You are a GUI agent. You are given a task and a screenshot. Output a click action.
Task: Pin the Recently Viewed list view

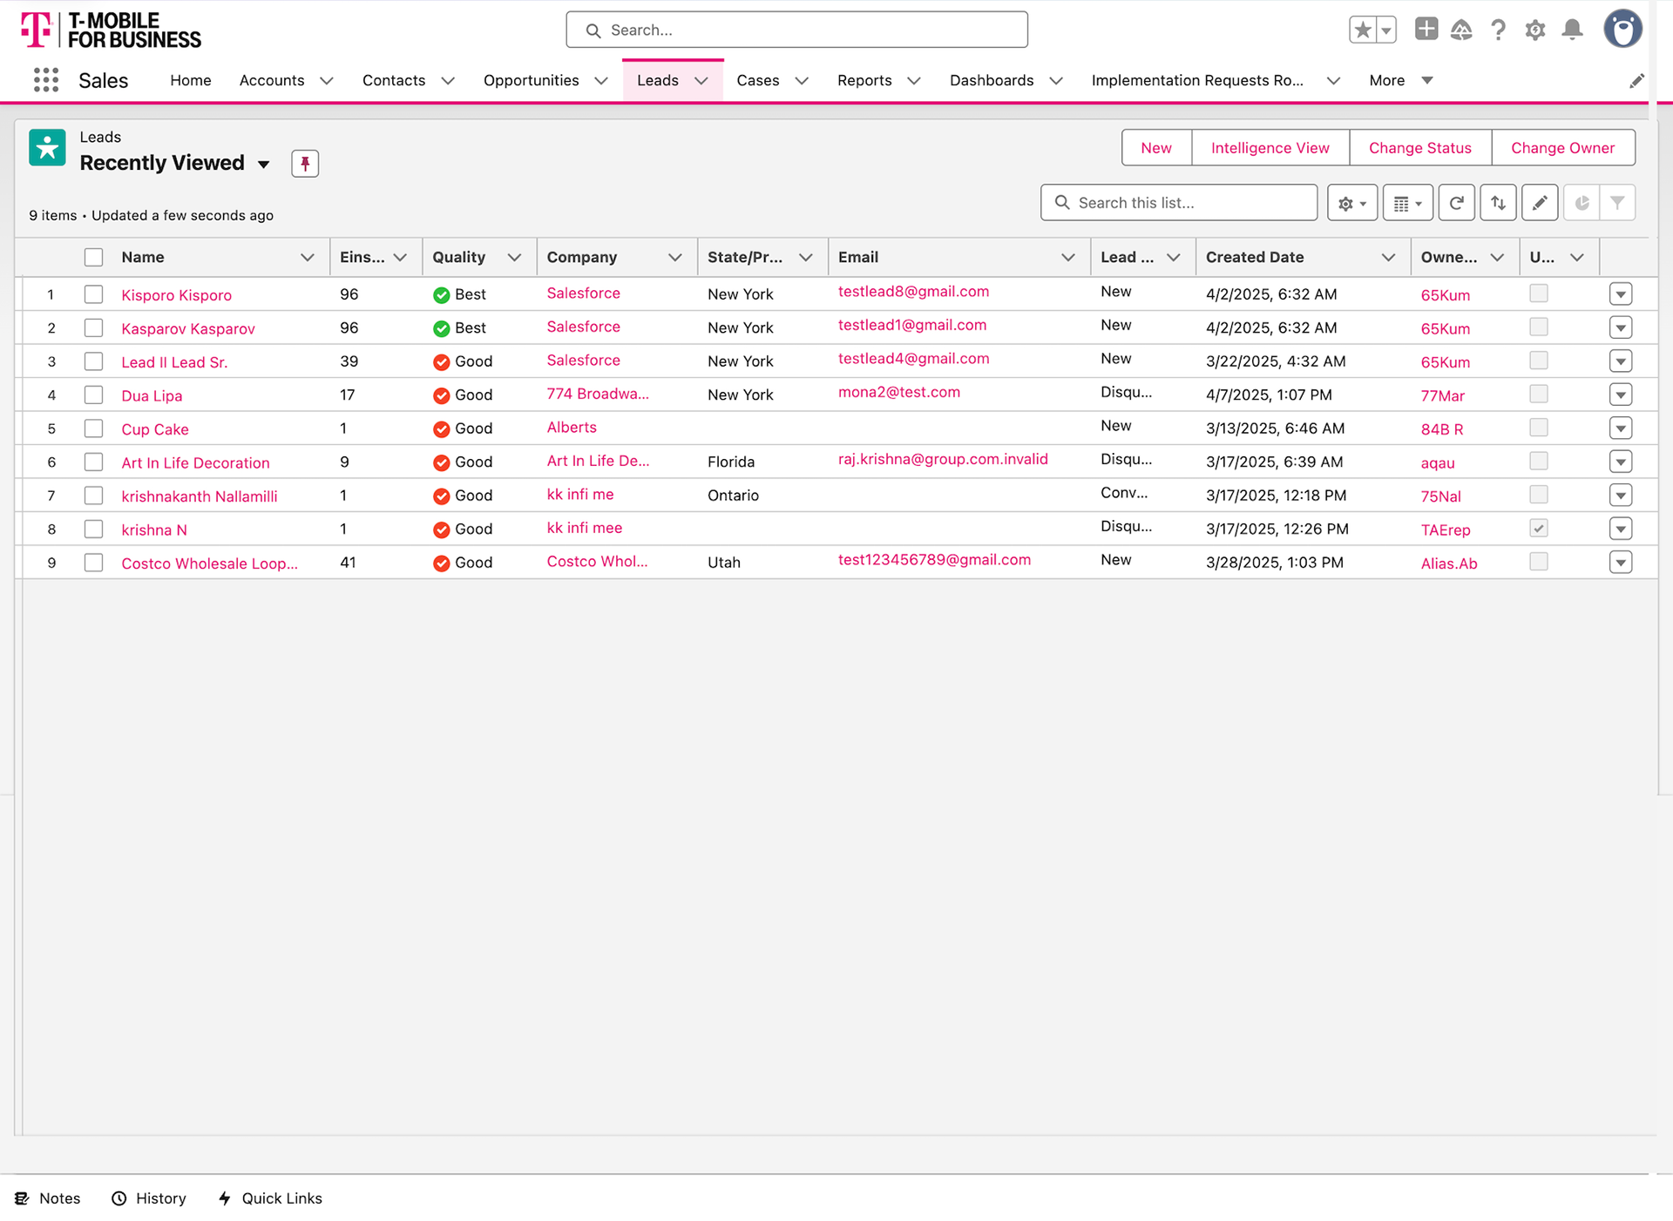[305, 164]
